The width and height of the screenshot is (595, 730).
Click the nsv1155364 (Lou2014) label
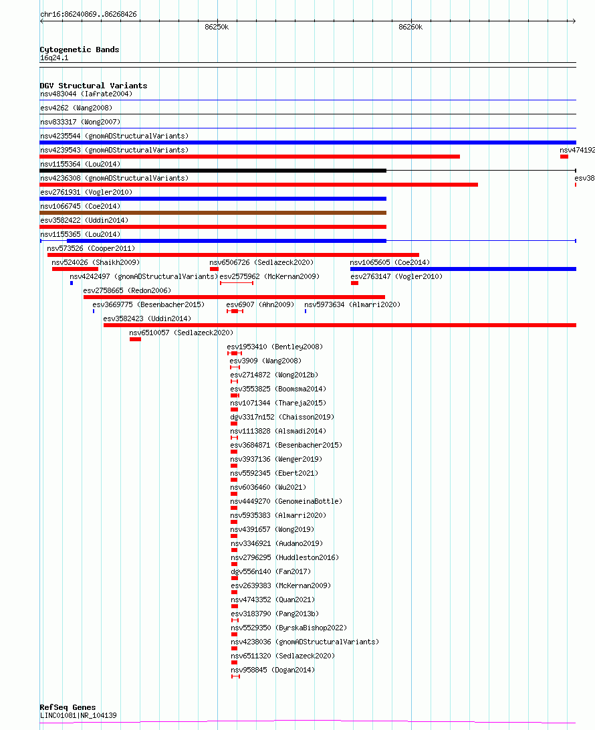point(80,165)
